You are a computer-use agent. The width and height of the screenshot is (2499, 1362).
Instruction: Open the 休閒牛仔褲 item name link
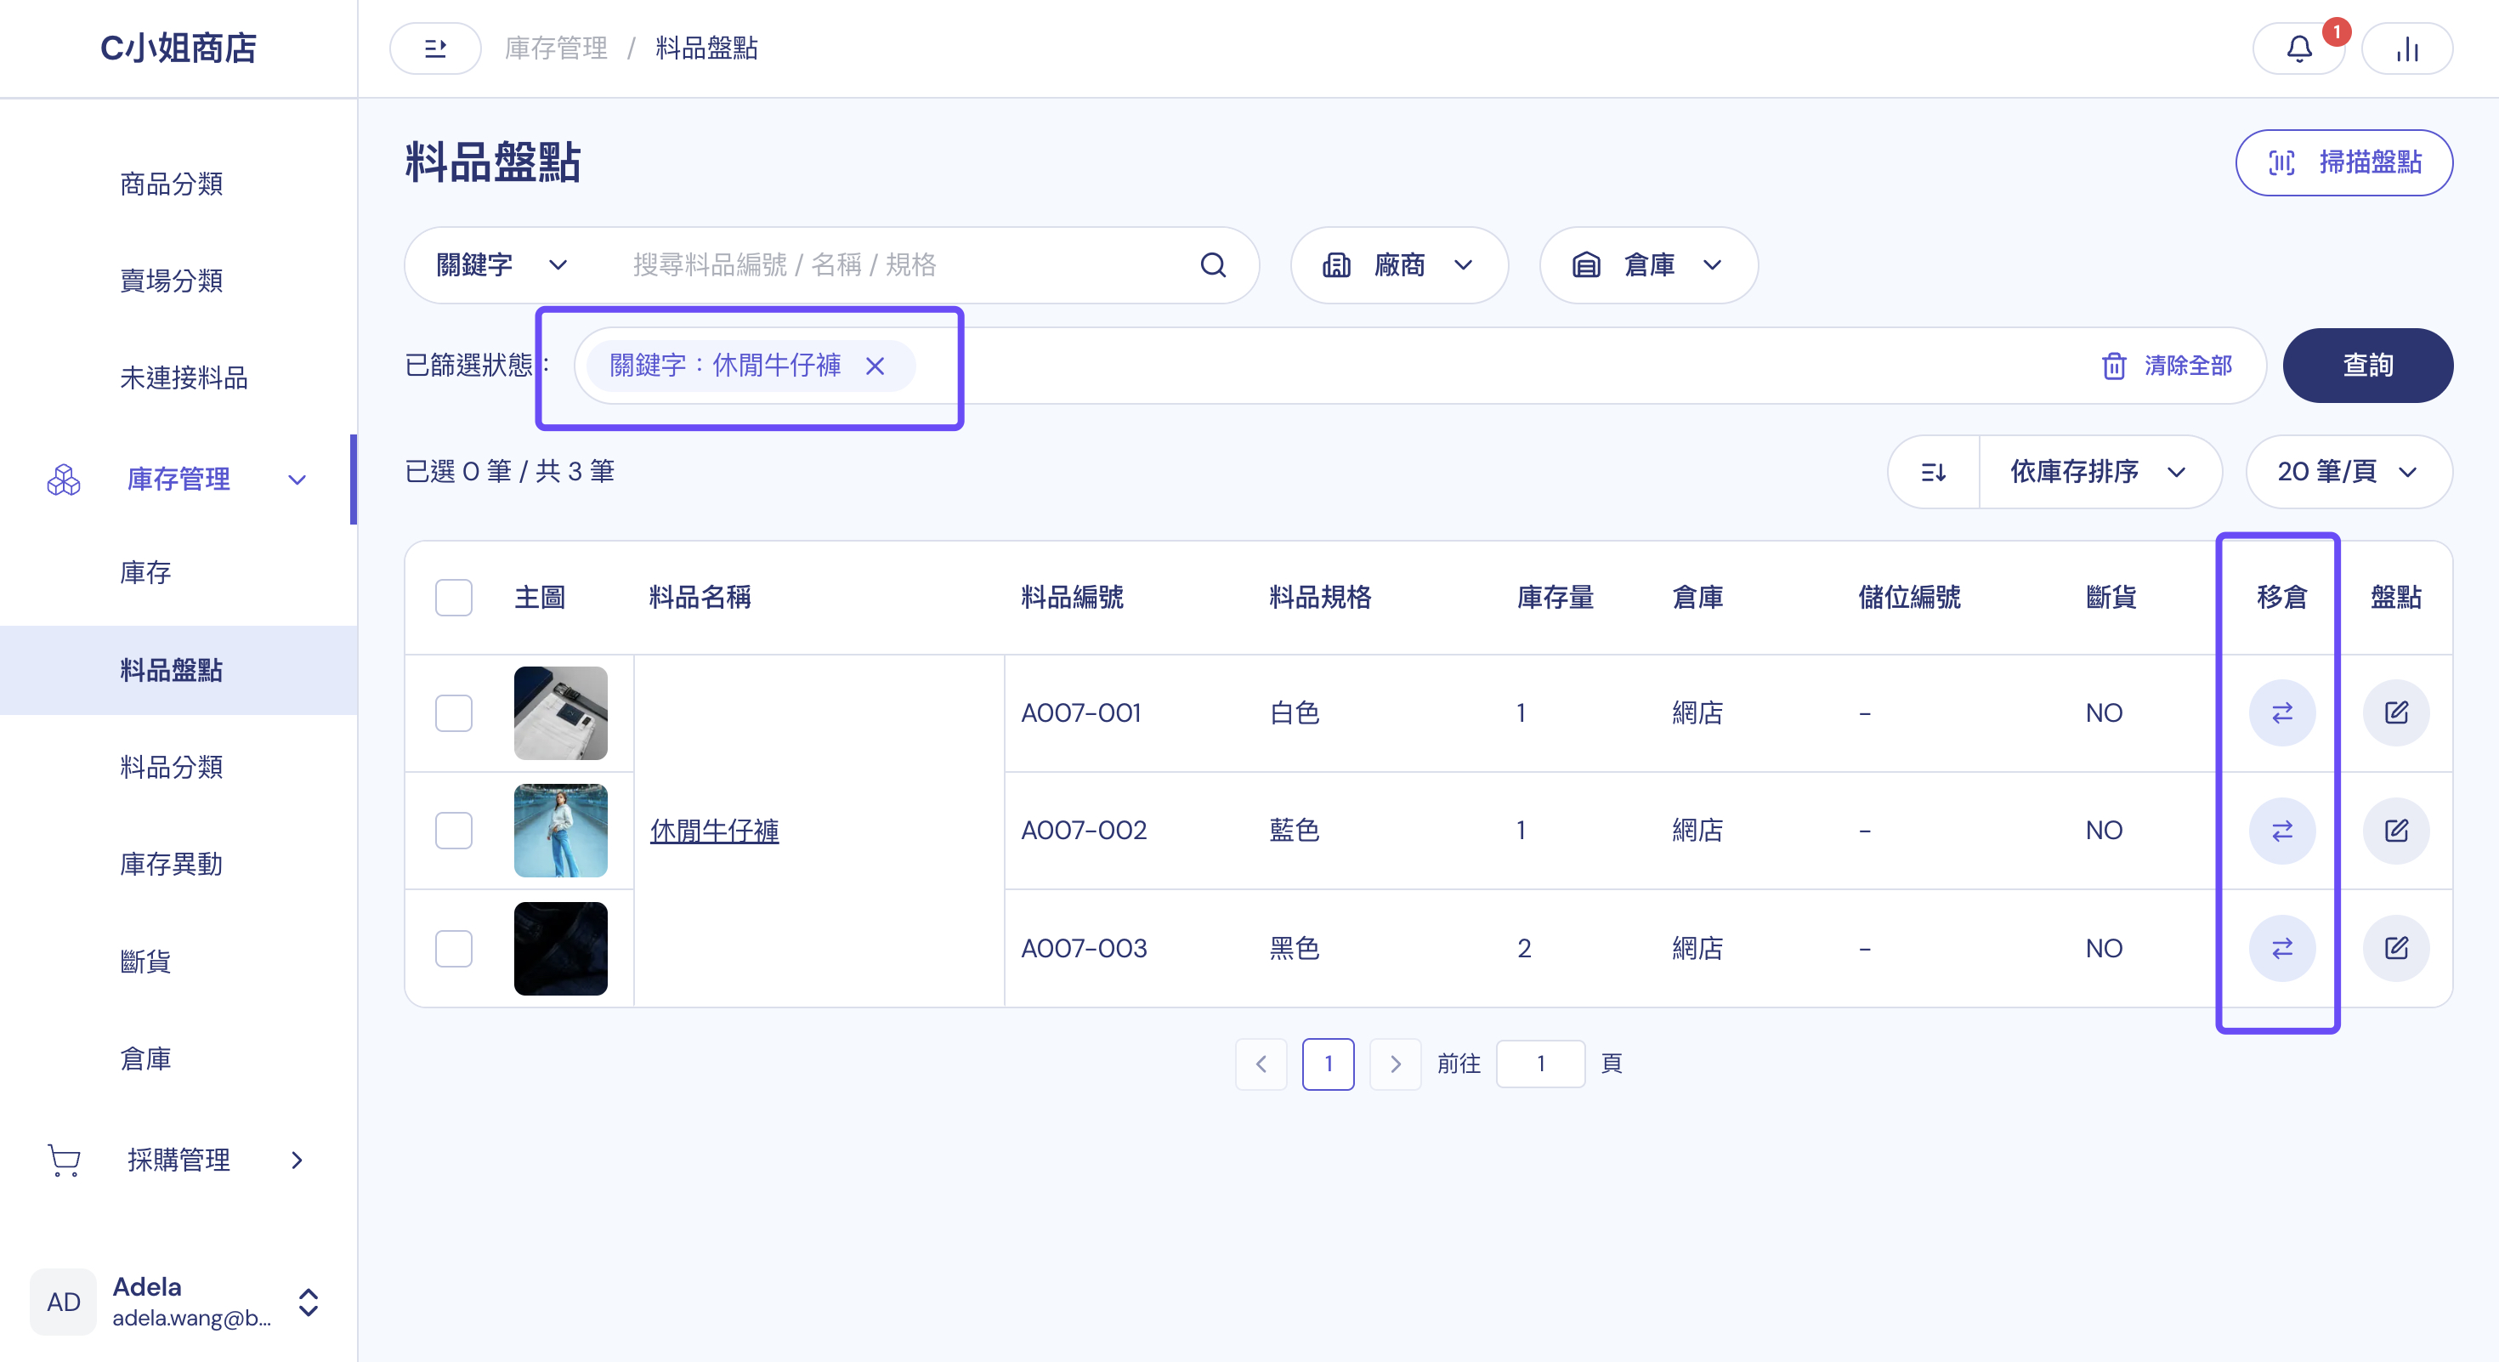pyautogui.click(x=715, y=831)
